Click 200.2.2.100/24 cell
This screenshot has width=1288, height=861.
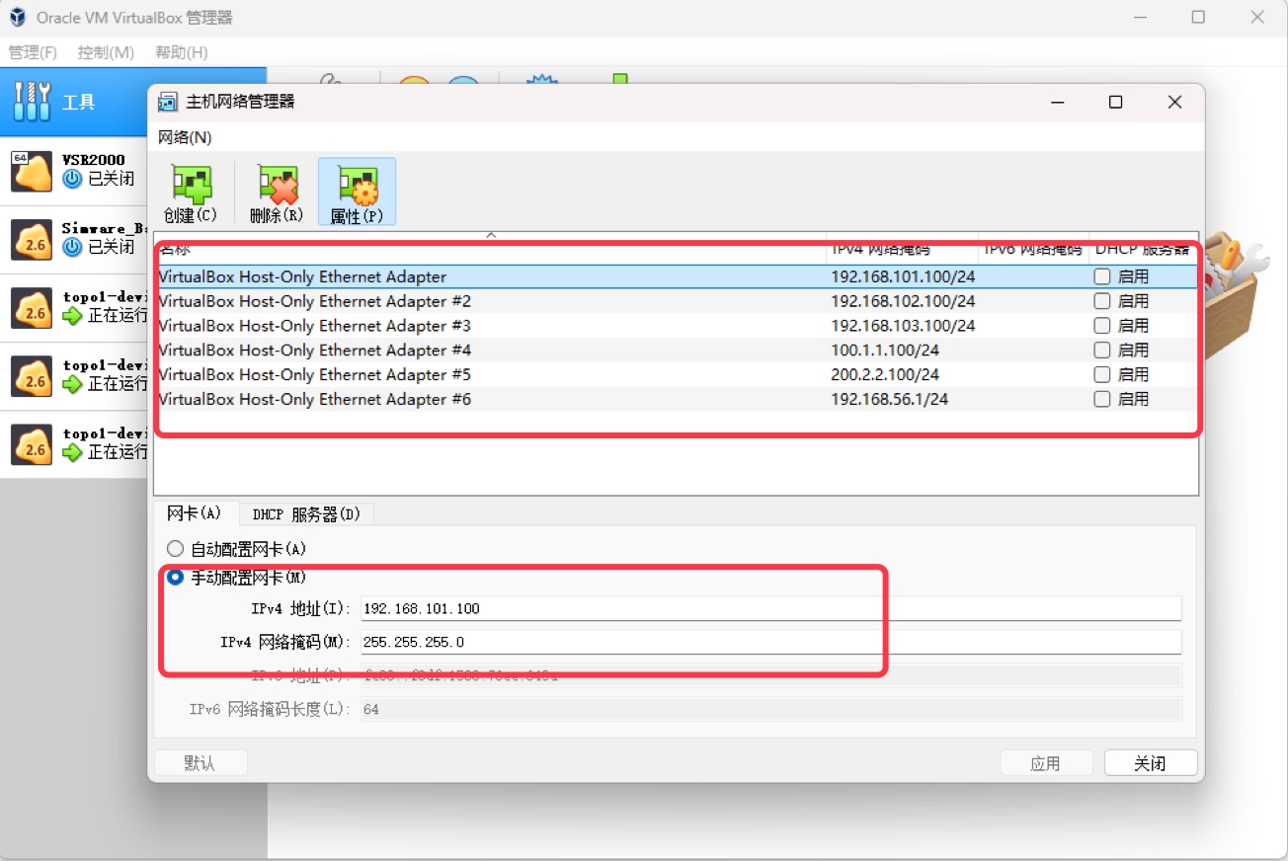click(885, 375)
